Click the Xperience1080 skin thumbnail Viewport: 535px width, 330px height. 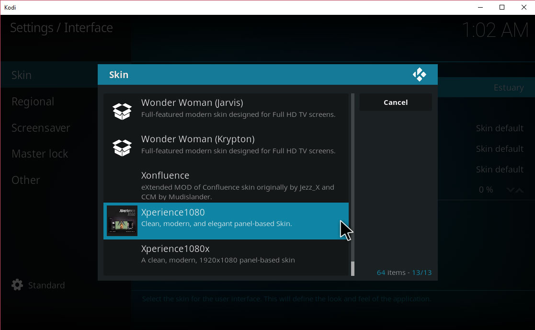[122, 220]
